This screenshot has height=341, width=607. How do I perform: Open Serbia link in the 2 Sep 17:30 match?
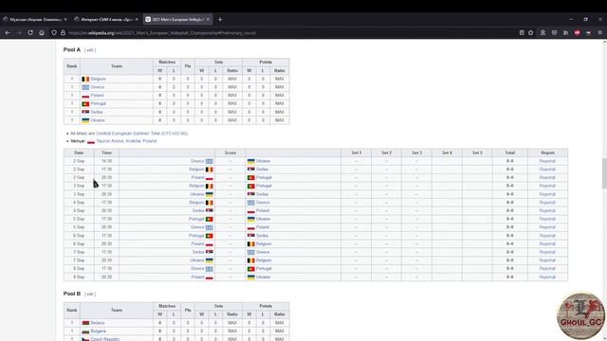(x=262, y=170)
